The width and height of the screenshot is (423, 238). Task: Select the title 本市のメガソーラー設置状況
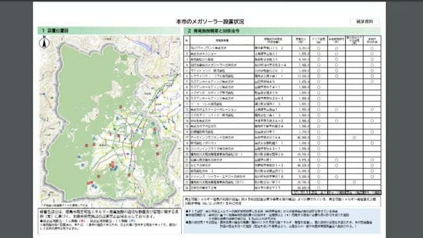tap(210, 22)
